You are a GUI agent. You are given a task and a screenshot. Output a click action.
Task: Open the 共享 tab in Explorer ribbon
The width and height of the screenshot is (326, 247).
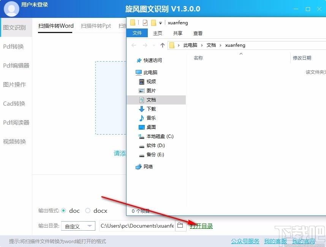click(x=177, y=33)
